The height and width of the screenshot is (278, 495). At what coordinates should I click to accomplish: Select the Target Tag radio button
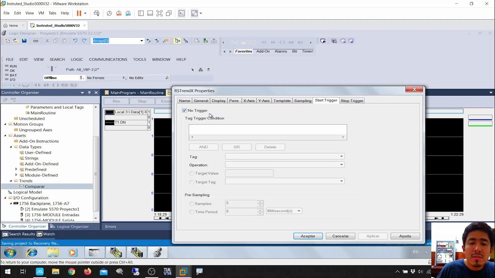(192, 182)
